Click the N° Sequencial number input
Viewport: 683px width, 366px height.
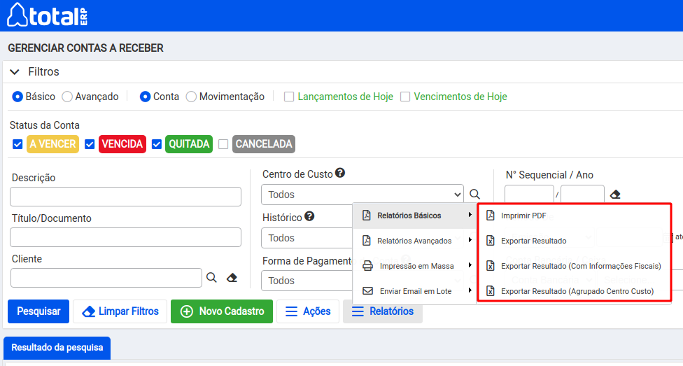point(529,194)
